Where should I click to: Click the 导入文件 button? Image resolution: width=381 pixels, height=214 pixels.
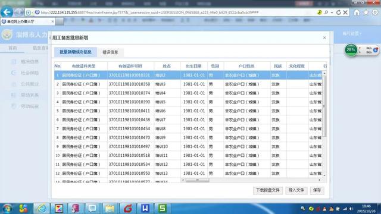tap(296, 190)
